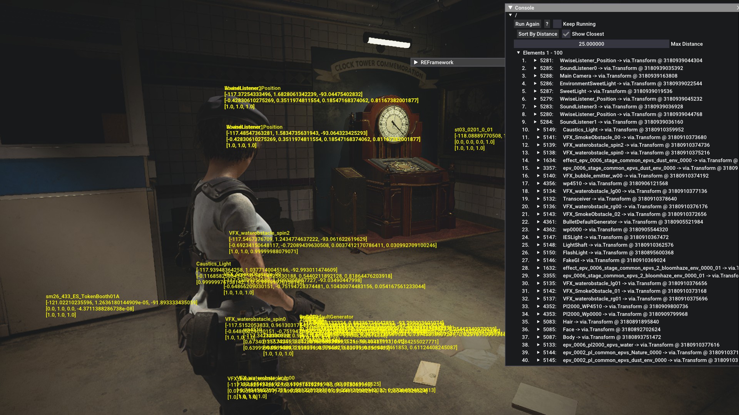Enable the Keep Running checkbox
The width and height of the screenshot is (739, 415).
point(557,24)
